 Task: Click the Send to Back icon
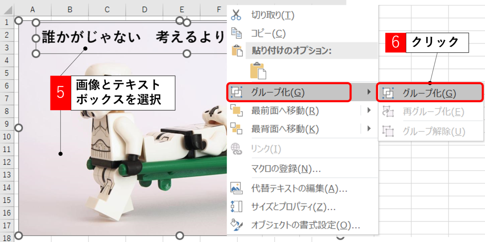[x=237, y=129]
